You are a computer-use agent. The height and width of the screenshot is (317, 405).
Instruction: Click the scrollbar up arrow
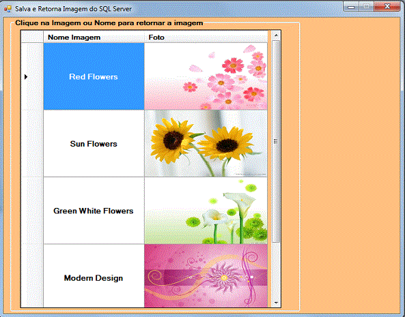276,35
